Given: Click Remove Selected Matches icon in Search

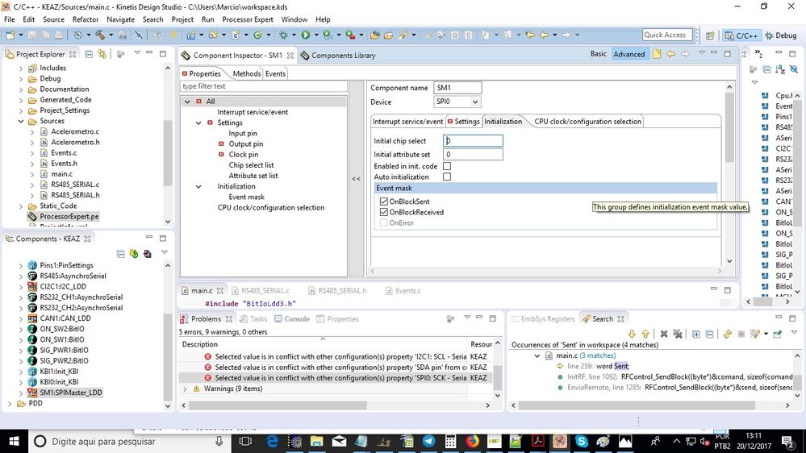Looking at the screenshot, I should click(664, 334).
